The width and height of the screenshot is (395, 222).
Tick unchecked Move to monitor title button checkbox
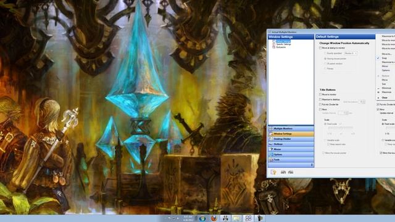point(320,94)
